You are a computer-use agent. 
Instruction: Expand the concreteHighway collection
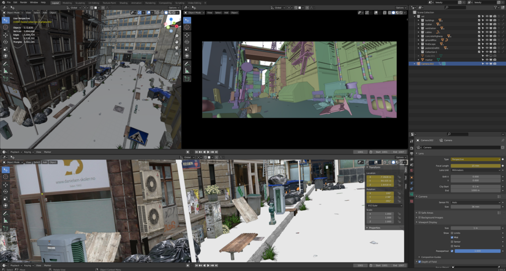coord(418,36)
